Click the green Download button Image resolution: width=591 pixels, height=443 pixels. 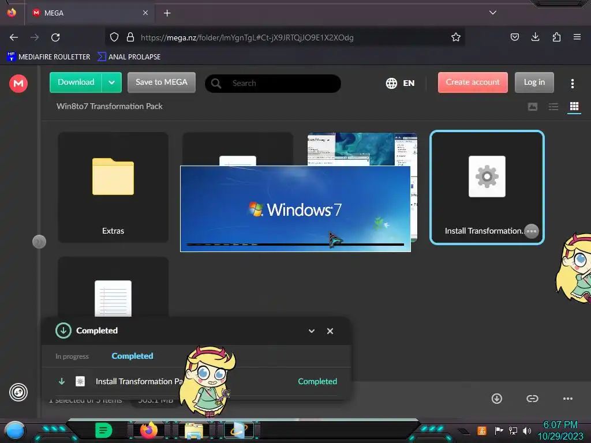click(76, 82)
